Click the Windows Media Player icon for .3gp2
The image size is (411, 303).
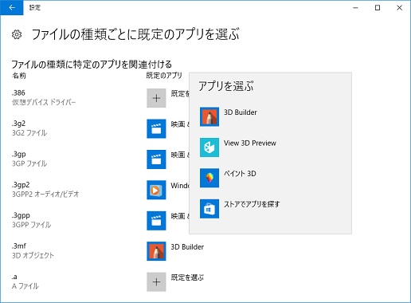(156, 190)
